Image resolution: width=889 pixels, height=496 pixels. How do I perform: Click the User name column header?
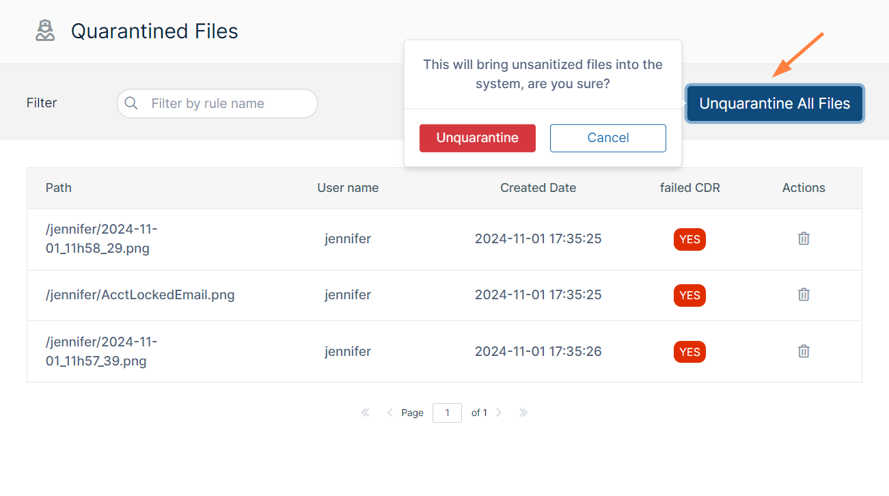347,188
